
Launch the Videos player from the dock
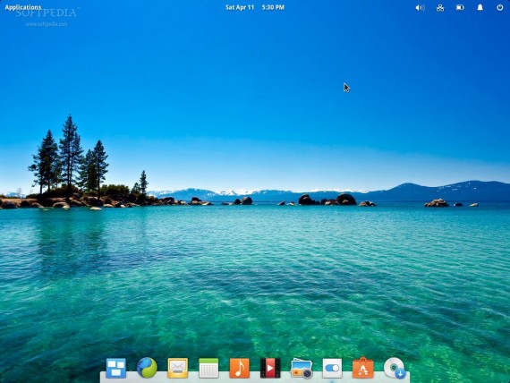click(270, 368)
